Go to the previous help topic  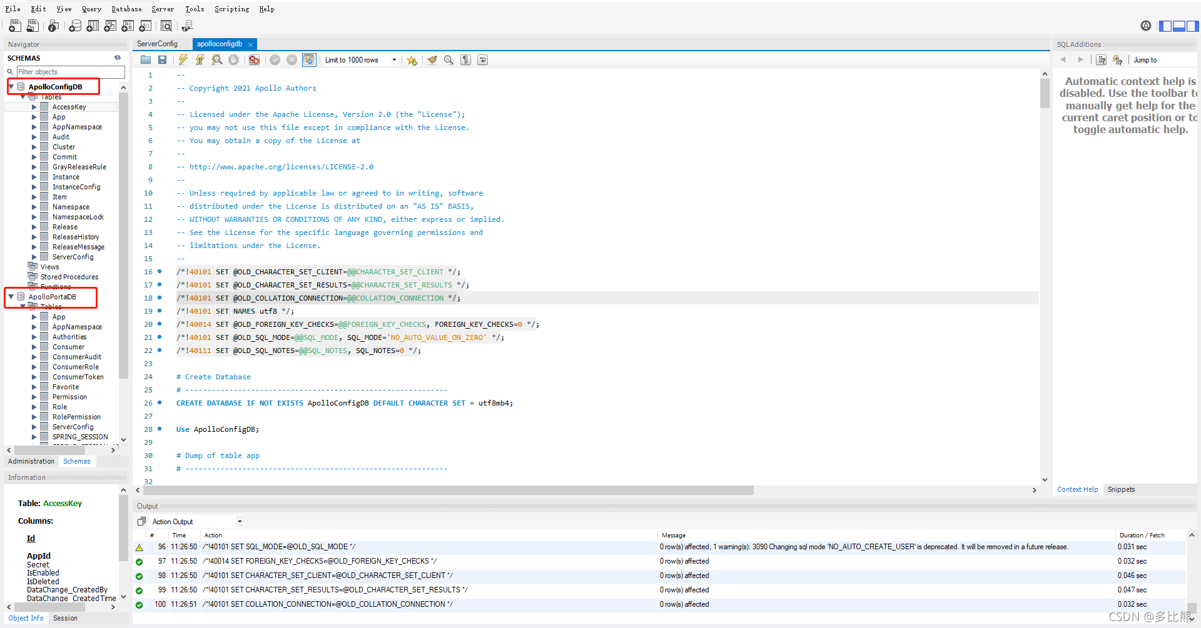(1063, 60)
